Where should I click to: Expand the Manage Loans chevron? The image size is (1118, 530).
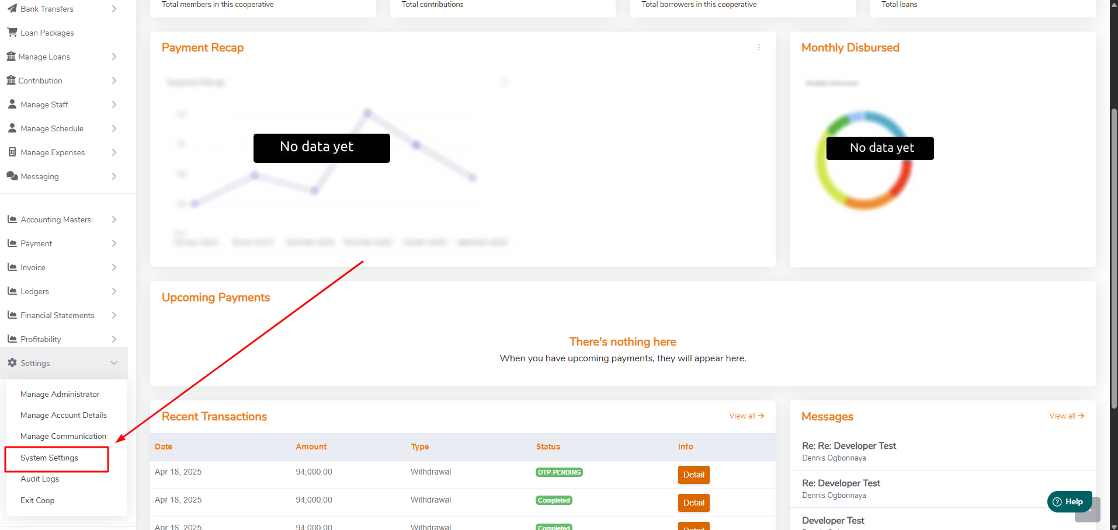114,57
